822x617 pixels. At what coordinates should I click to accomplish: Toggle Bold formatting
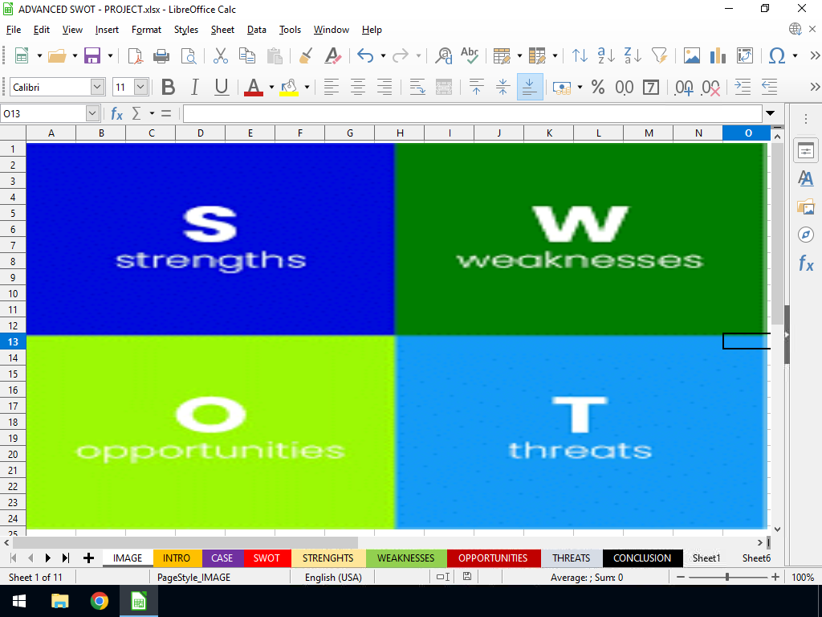pos(168,87)
